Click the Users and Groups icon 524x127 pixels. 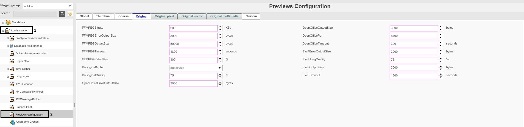(x=13, y=122)
